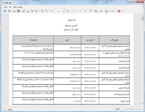
Task: Expand the email options dropdown arrow
Action: (x=115, y=11)
